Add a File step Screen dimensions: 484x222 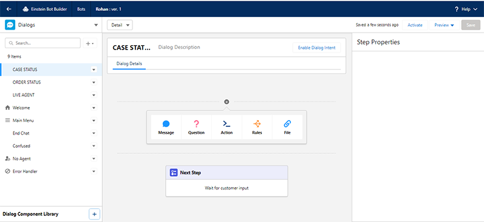pos(287,127)
